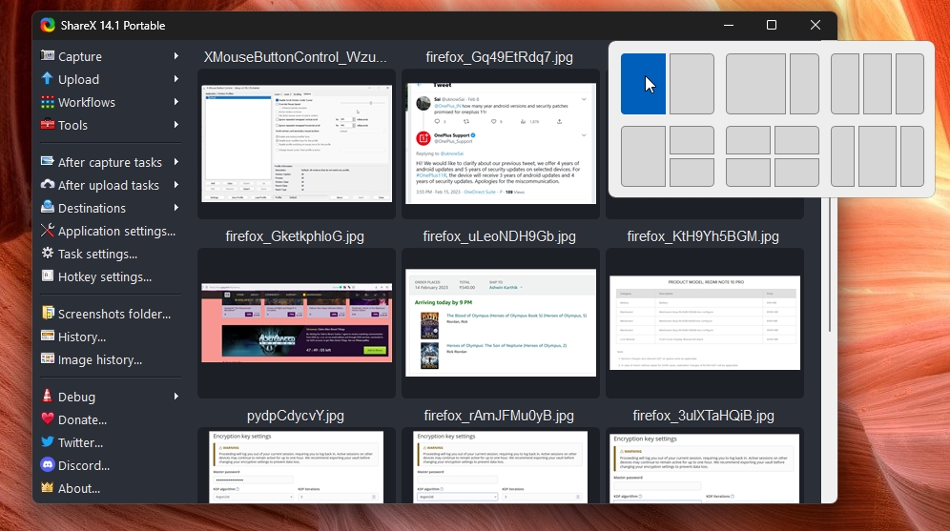Expand the Capture submenu arrow

176,55
